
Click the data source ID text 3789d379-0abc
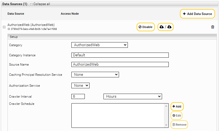click(x=32, y=29)
